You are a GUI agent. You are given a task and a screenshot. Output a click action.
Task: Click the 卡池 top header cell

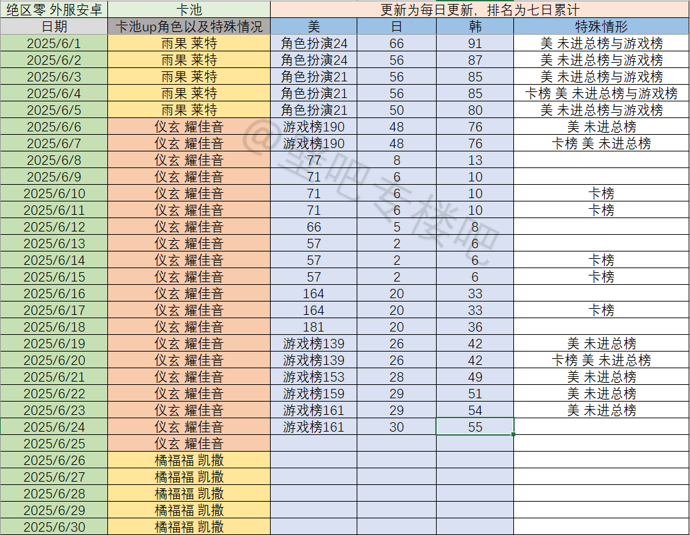coord(189,9)
